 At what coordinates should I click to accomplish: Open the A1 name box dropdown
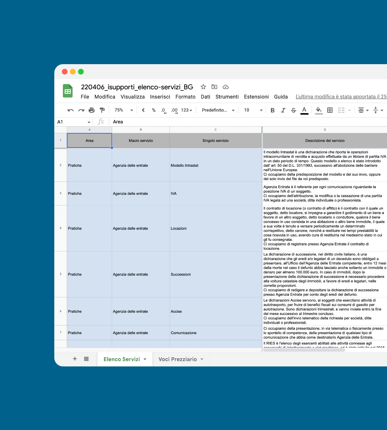click(89, 122)
